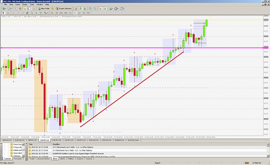270x165 pixels.
Task: Click the New Order button
Action: tap(44, 9)
